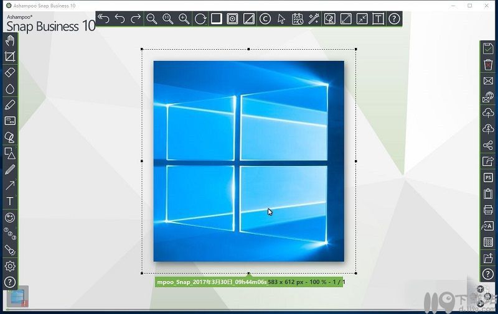
Task: Save the capture with the checkmark disk icon
Action: point(488,48)
